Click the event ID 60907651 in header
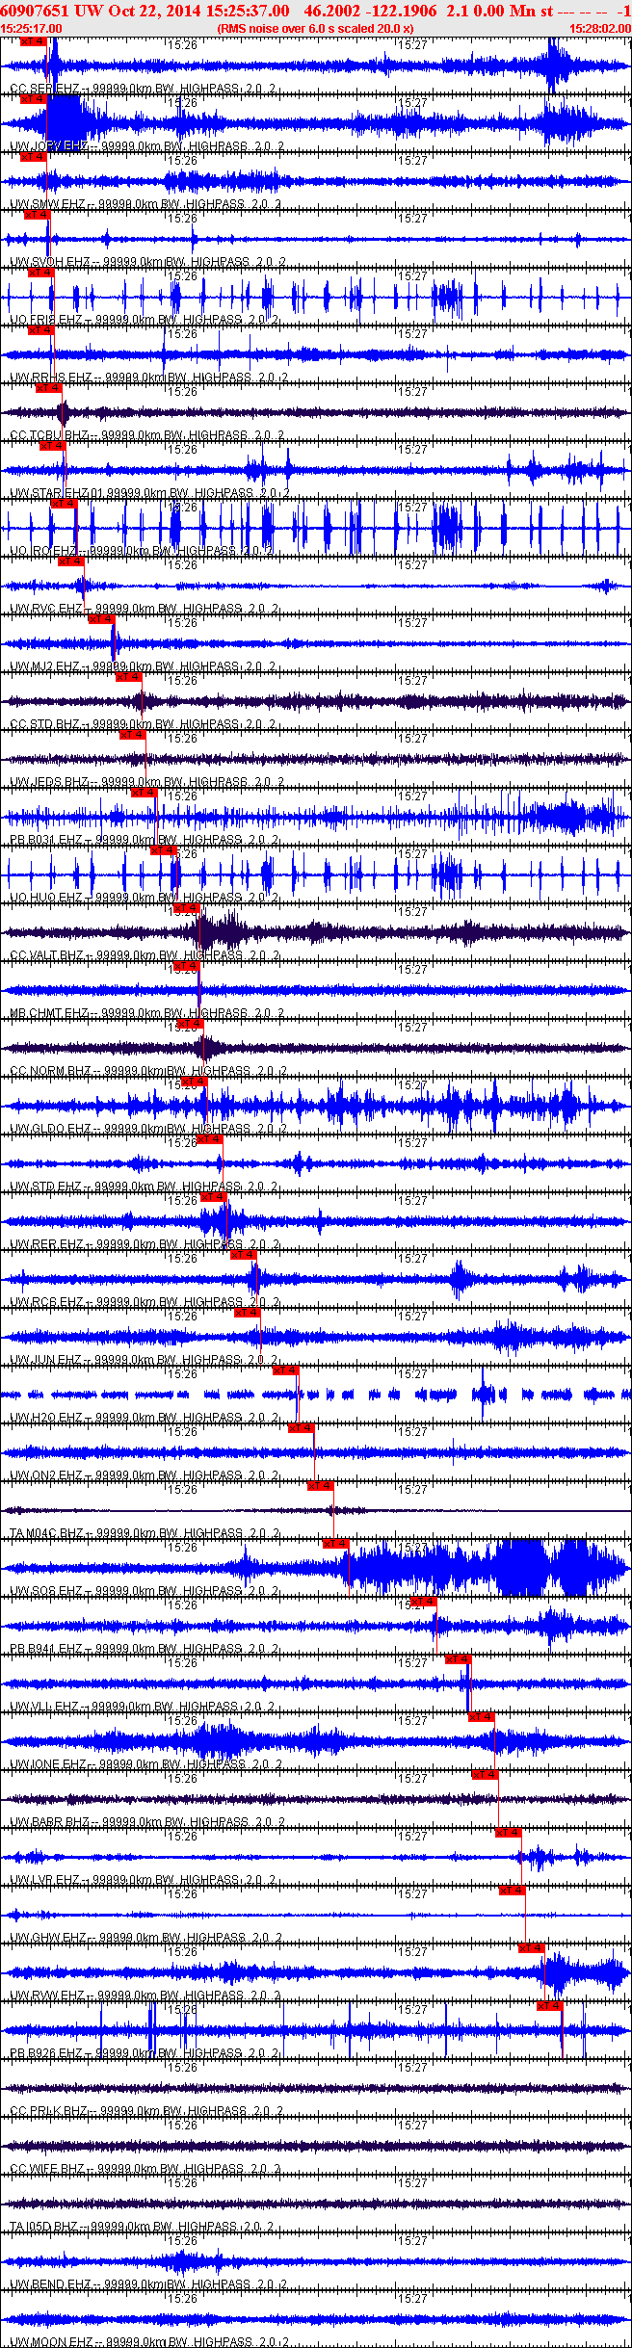The height and width of the screenshot is (2348, 632). pos(35,11)
